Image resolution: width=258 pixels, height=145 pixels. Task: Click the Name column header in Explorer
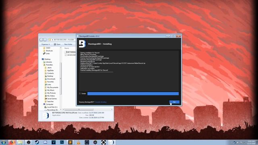tap(67, 48)
